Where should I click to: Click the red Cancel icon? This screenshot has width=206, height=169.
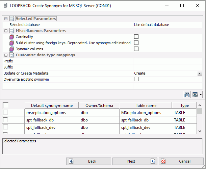click(163, 161)
